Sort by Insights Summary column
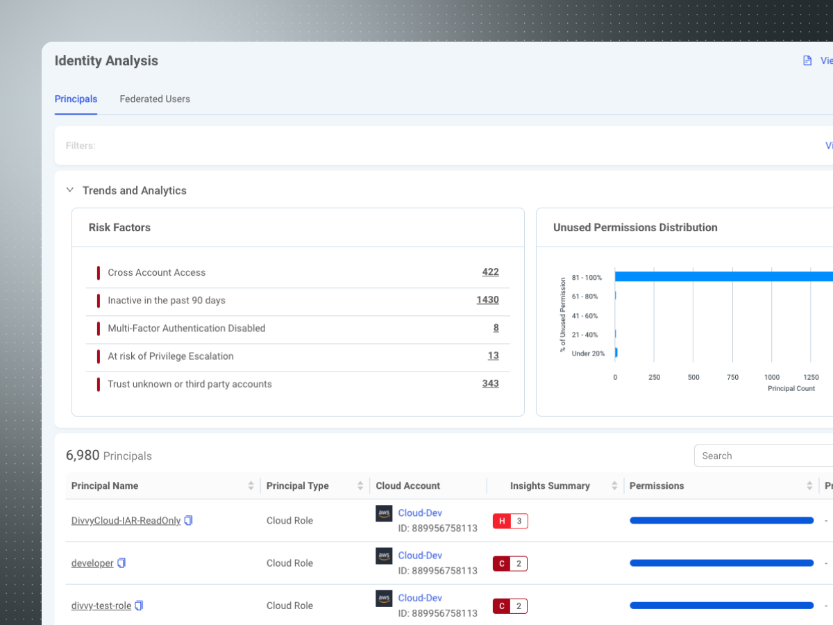 [x=614, y=486]
